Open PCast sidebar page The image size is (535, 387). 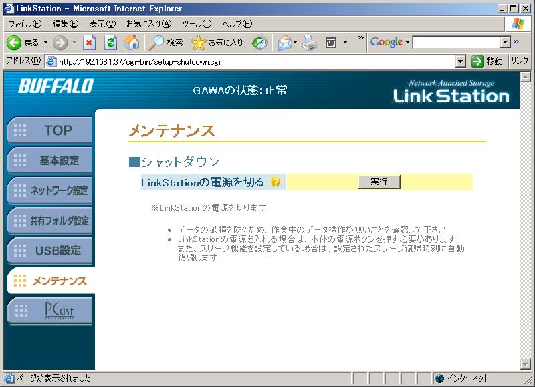tap(49, 311)
